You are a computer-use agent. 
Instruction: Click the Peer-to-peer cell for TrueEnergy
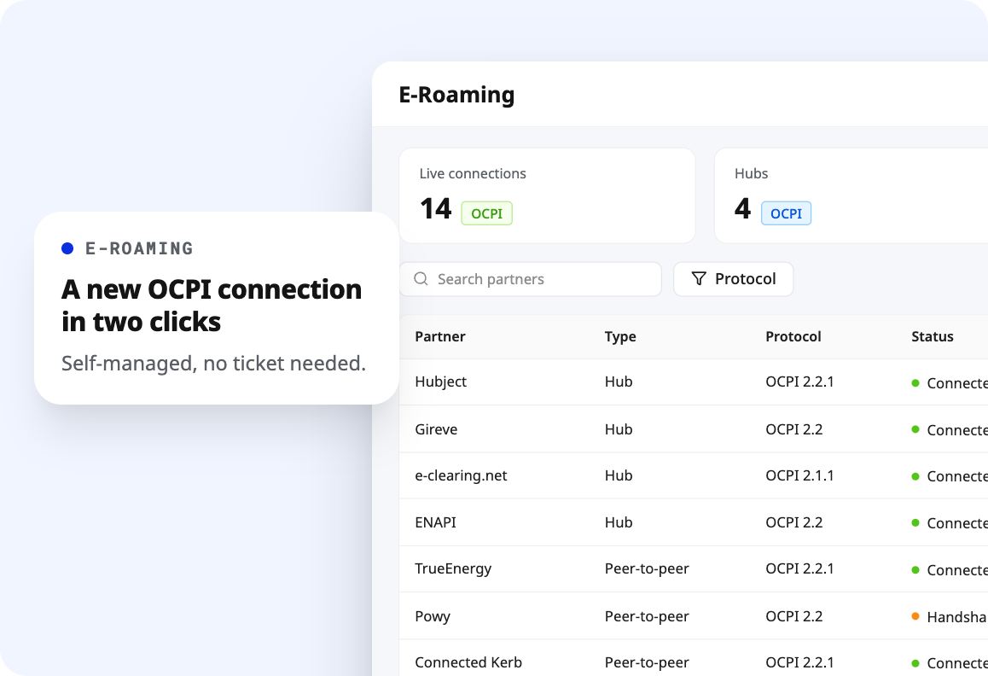coord(647,568)
